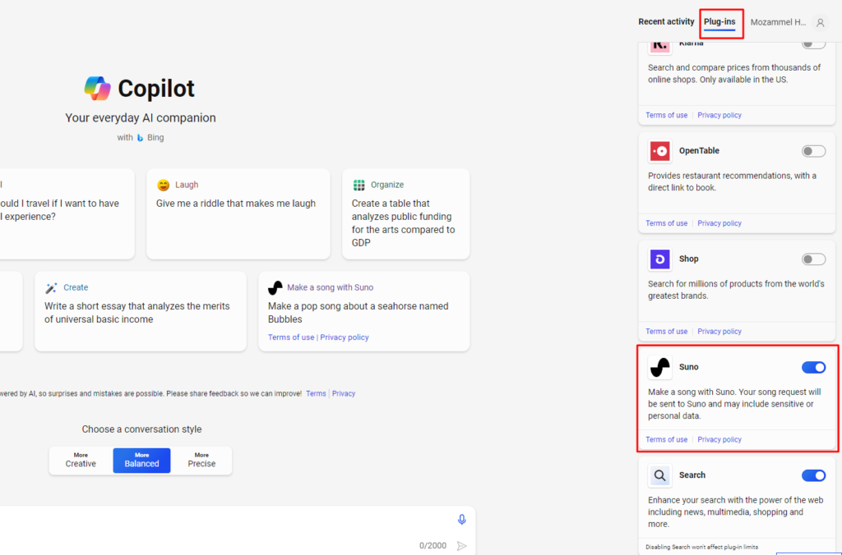842x555 pixels.
Task: Click the Suno plug-in description text
Action: pos(734,404)
